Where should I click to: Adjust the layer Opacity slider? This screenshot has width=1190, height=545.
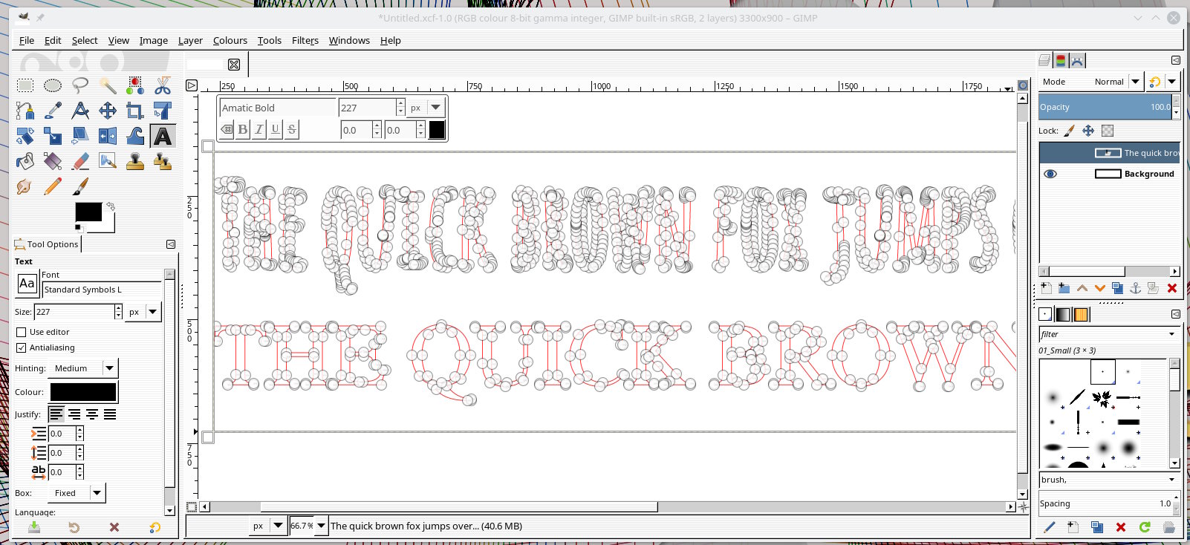[1105, 107]
